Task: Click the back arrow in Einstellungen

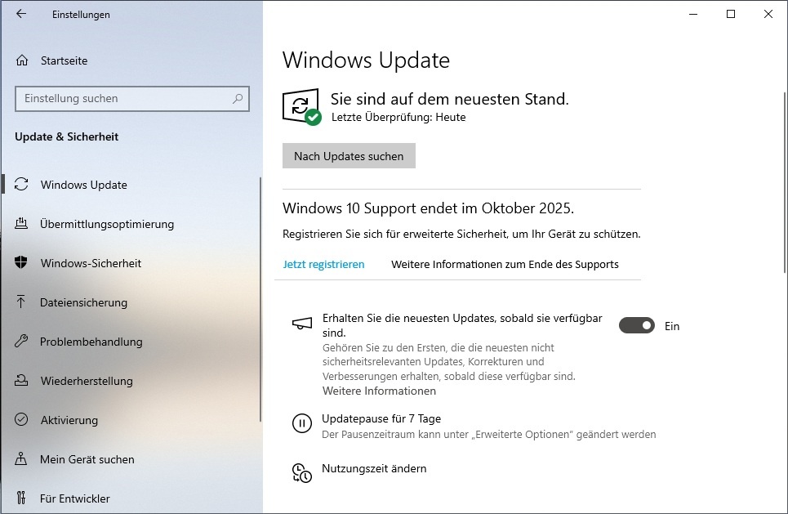Action: pyautogui.click(x=21, y=14)
